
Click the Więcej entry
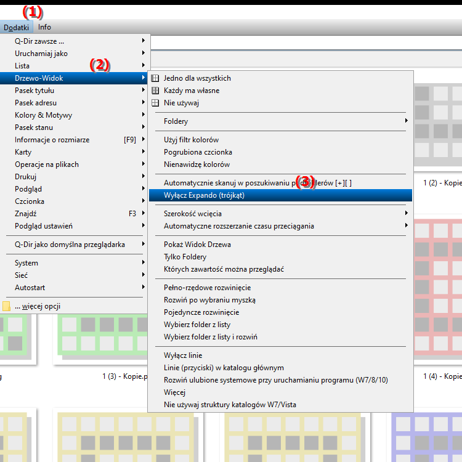[280, 392]
